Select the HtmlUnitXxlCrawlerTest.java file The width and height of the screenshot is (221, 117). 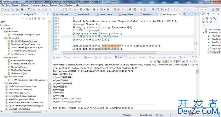pos(24,41)
